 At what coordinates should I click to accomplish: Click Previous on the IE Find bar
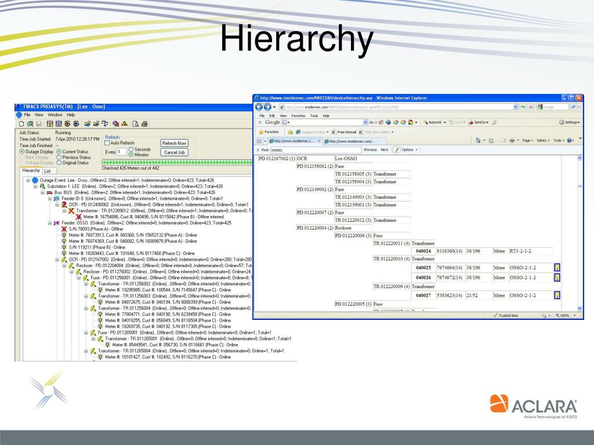tap(370, 150)
